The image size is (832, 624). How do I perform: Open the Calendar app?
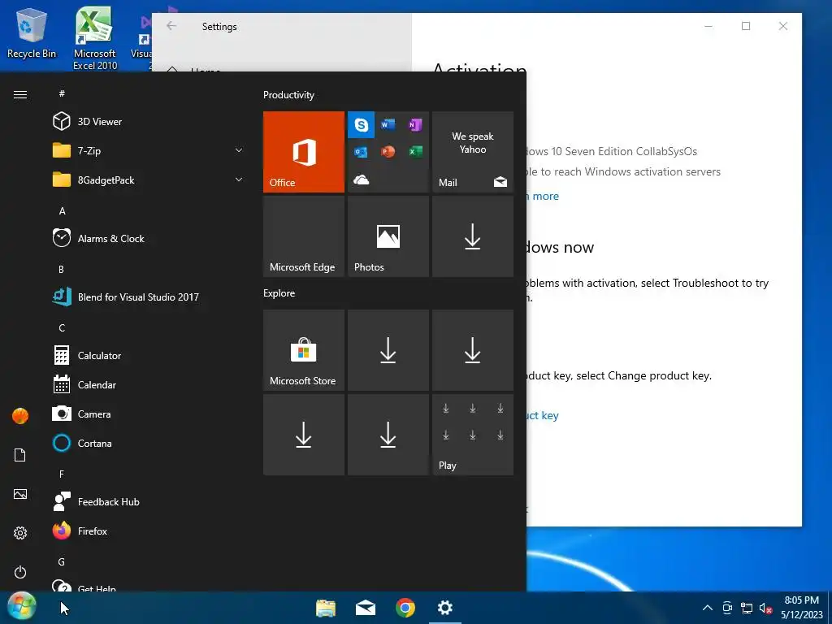pyautogui.click(x=149, y=384)
